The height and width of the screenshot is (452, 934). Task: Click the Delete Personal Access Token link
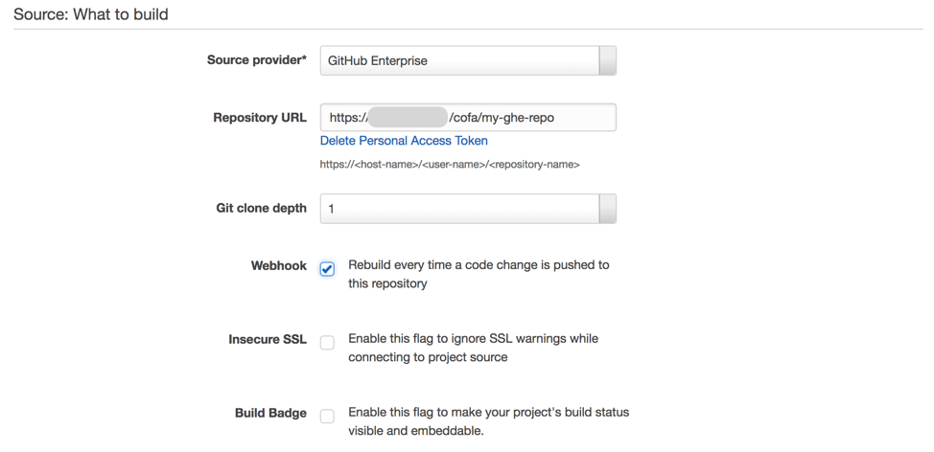404,141
